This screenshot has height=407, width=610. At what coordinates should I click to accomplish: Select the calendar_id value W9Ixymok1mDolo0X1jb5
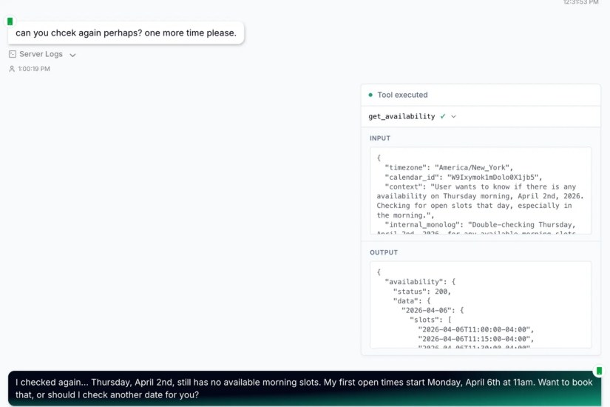coord(492,177)
